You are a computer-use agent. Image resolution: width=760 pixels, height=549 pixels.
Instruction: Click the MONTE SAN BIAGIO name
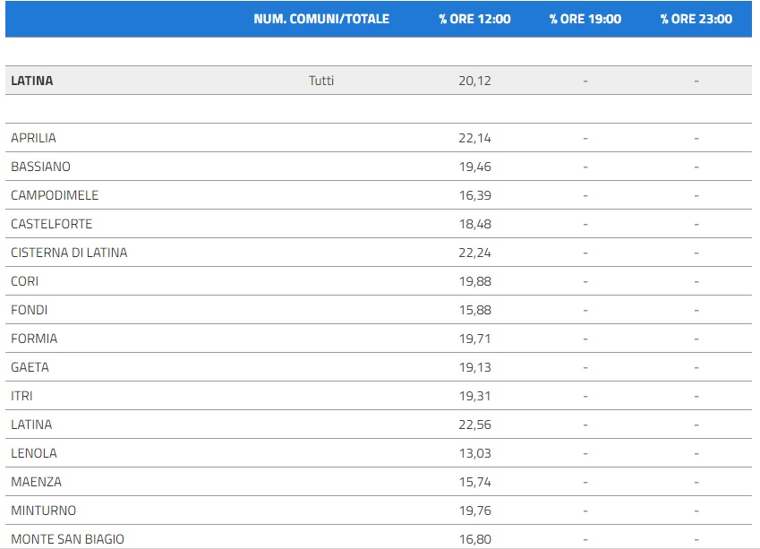click(67, 539)
